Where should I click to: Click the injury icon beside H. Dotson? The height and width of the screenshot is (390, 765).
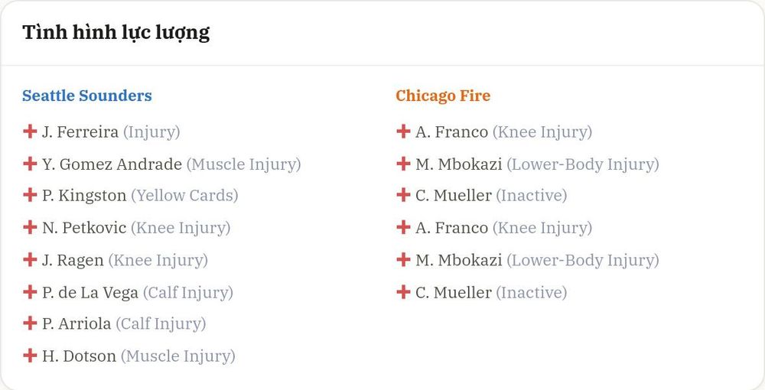coord(30,355)
